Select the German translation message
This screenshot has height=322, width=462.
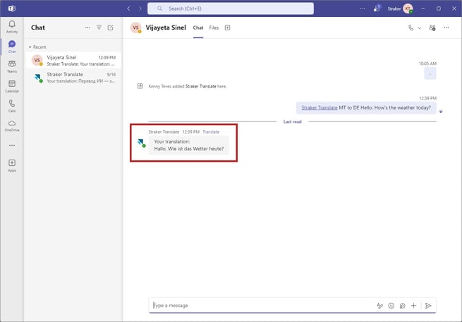point(188,145)
